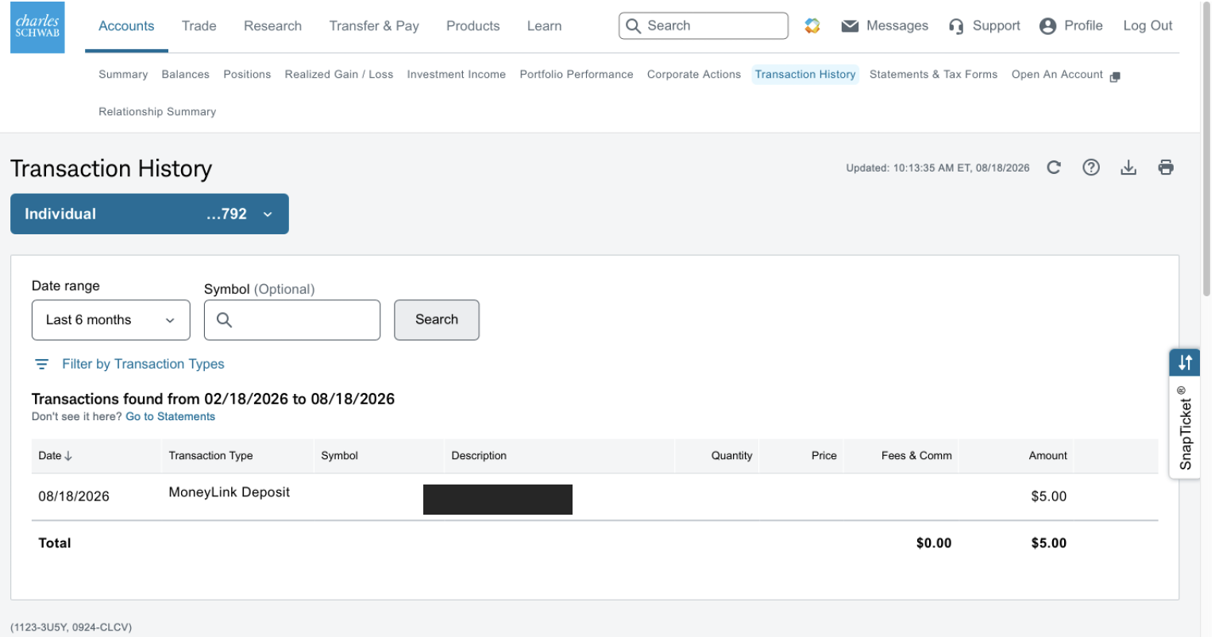The image size is (1215, 637).
Task: Click the external window icon beside Open An Account
Action: coord(1115,77)
